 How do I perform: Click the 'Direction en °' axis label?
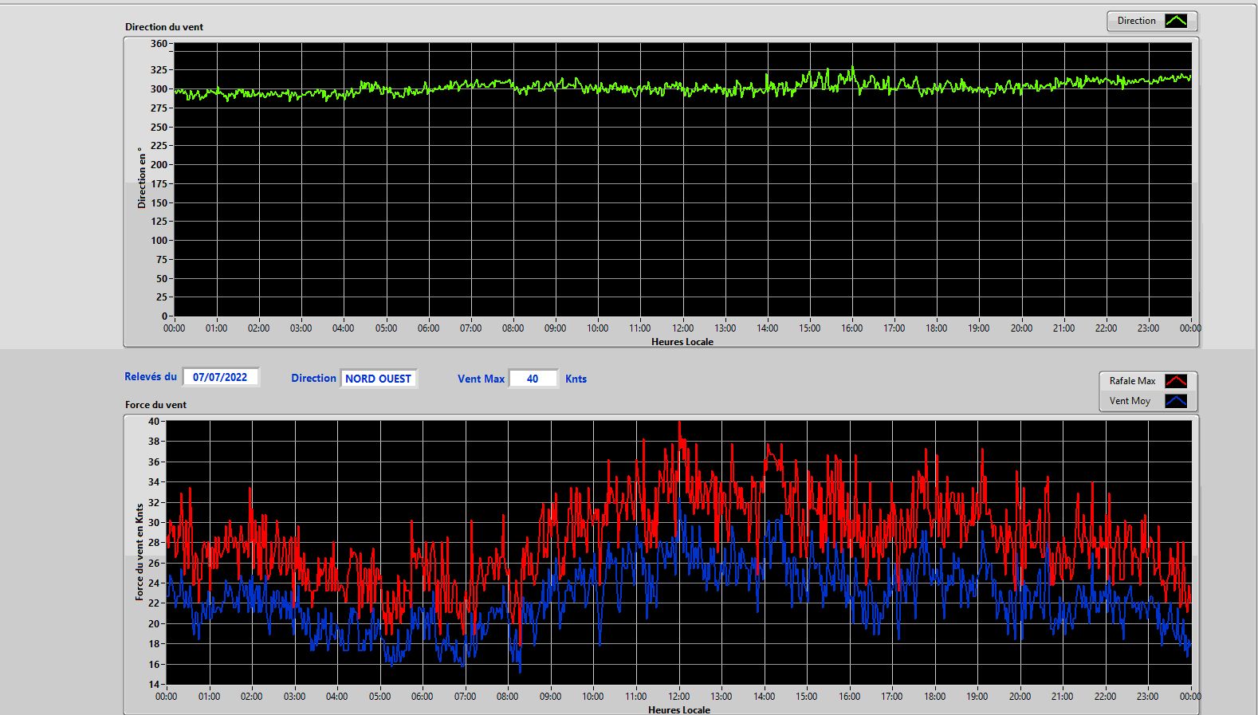(x=142, y=178)
